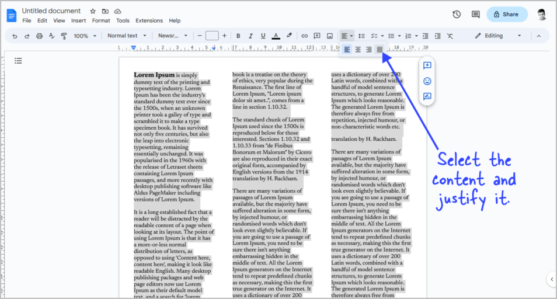557x299 pixels.
Task: Undo the last action
Action: 15,36
